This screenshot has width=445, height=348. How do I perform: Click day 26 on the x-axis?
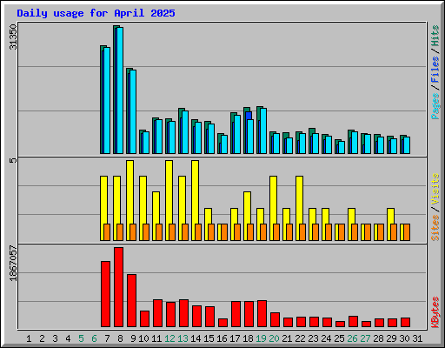[352, 338]
